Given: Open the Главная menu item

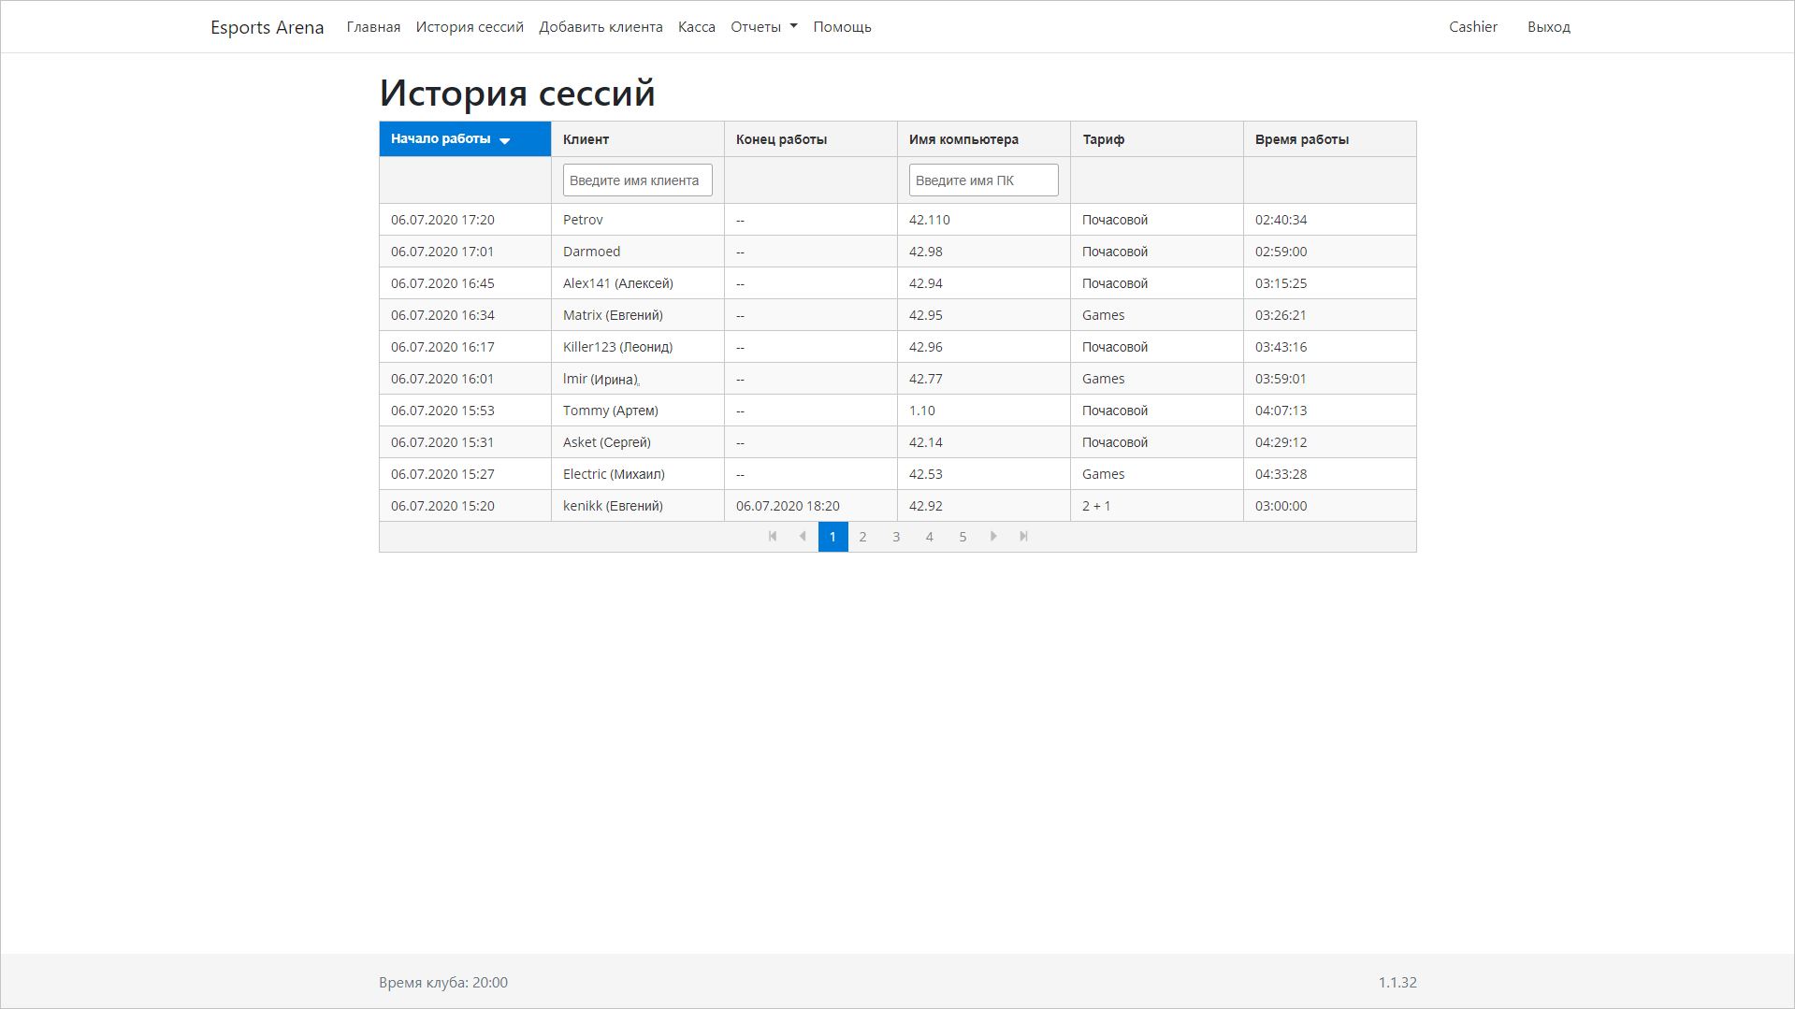Looking at the screenshot, I should 373,27.
